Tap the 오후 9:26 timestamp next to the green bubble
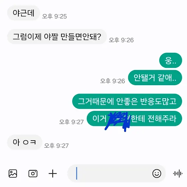This screenshot has width=187, height=187. point(113,81)
